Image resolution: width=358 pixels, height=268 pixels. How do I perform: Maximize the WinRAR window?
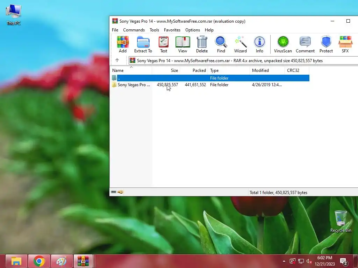point(348,21)
